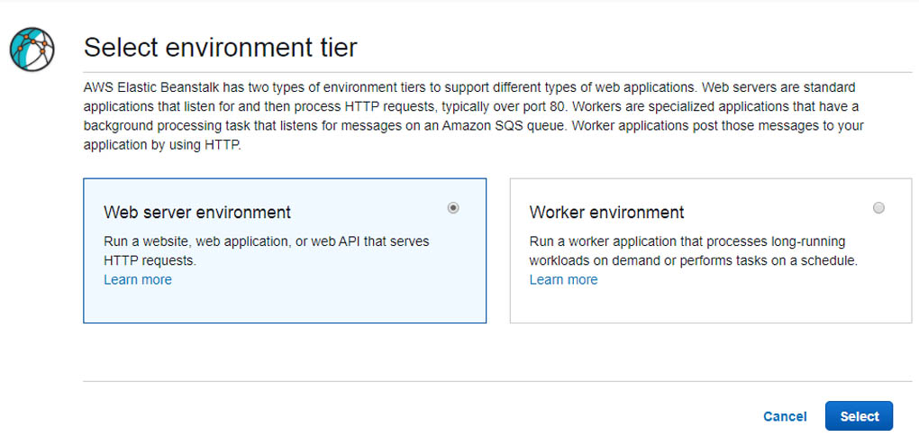Screen dimensions: 919x446
Task: Click the 'Web server environment' card title
Action: point(197,212)
